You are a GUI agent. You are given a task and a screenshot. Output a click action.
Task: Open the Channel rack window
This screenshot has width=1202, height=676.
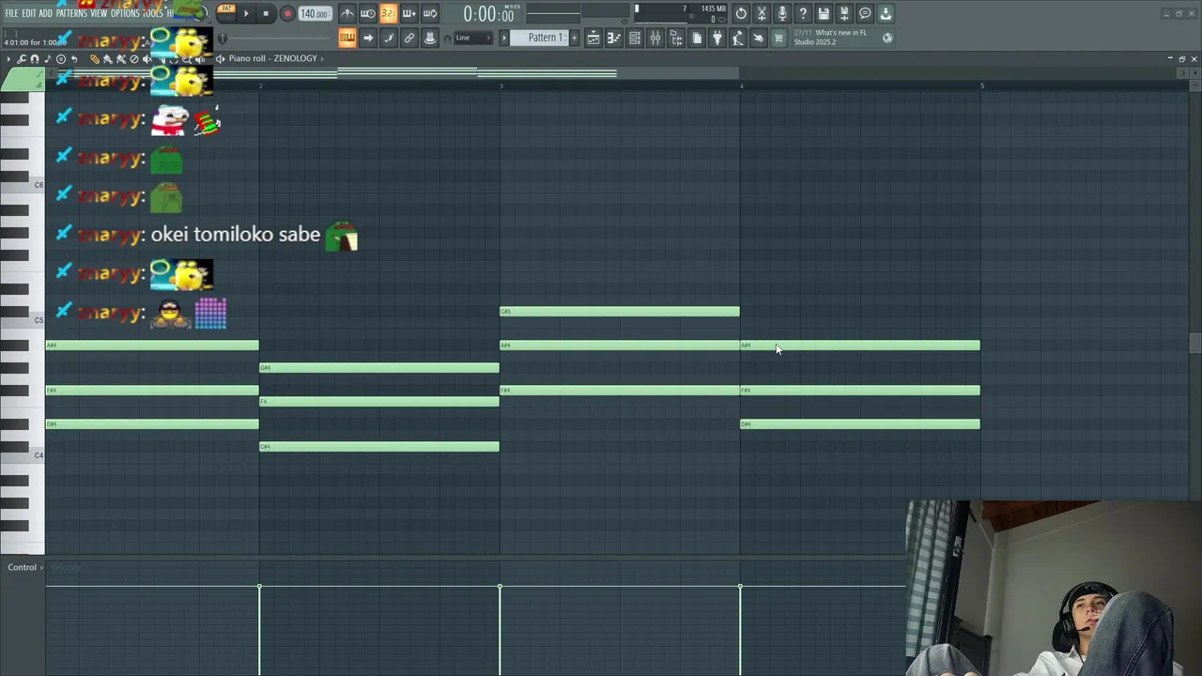tap(635, 38)
